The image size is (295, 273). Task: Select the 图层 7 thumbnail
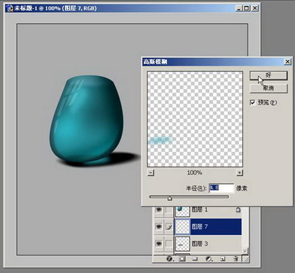tap(182, 227)
